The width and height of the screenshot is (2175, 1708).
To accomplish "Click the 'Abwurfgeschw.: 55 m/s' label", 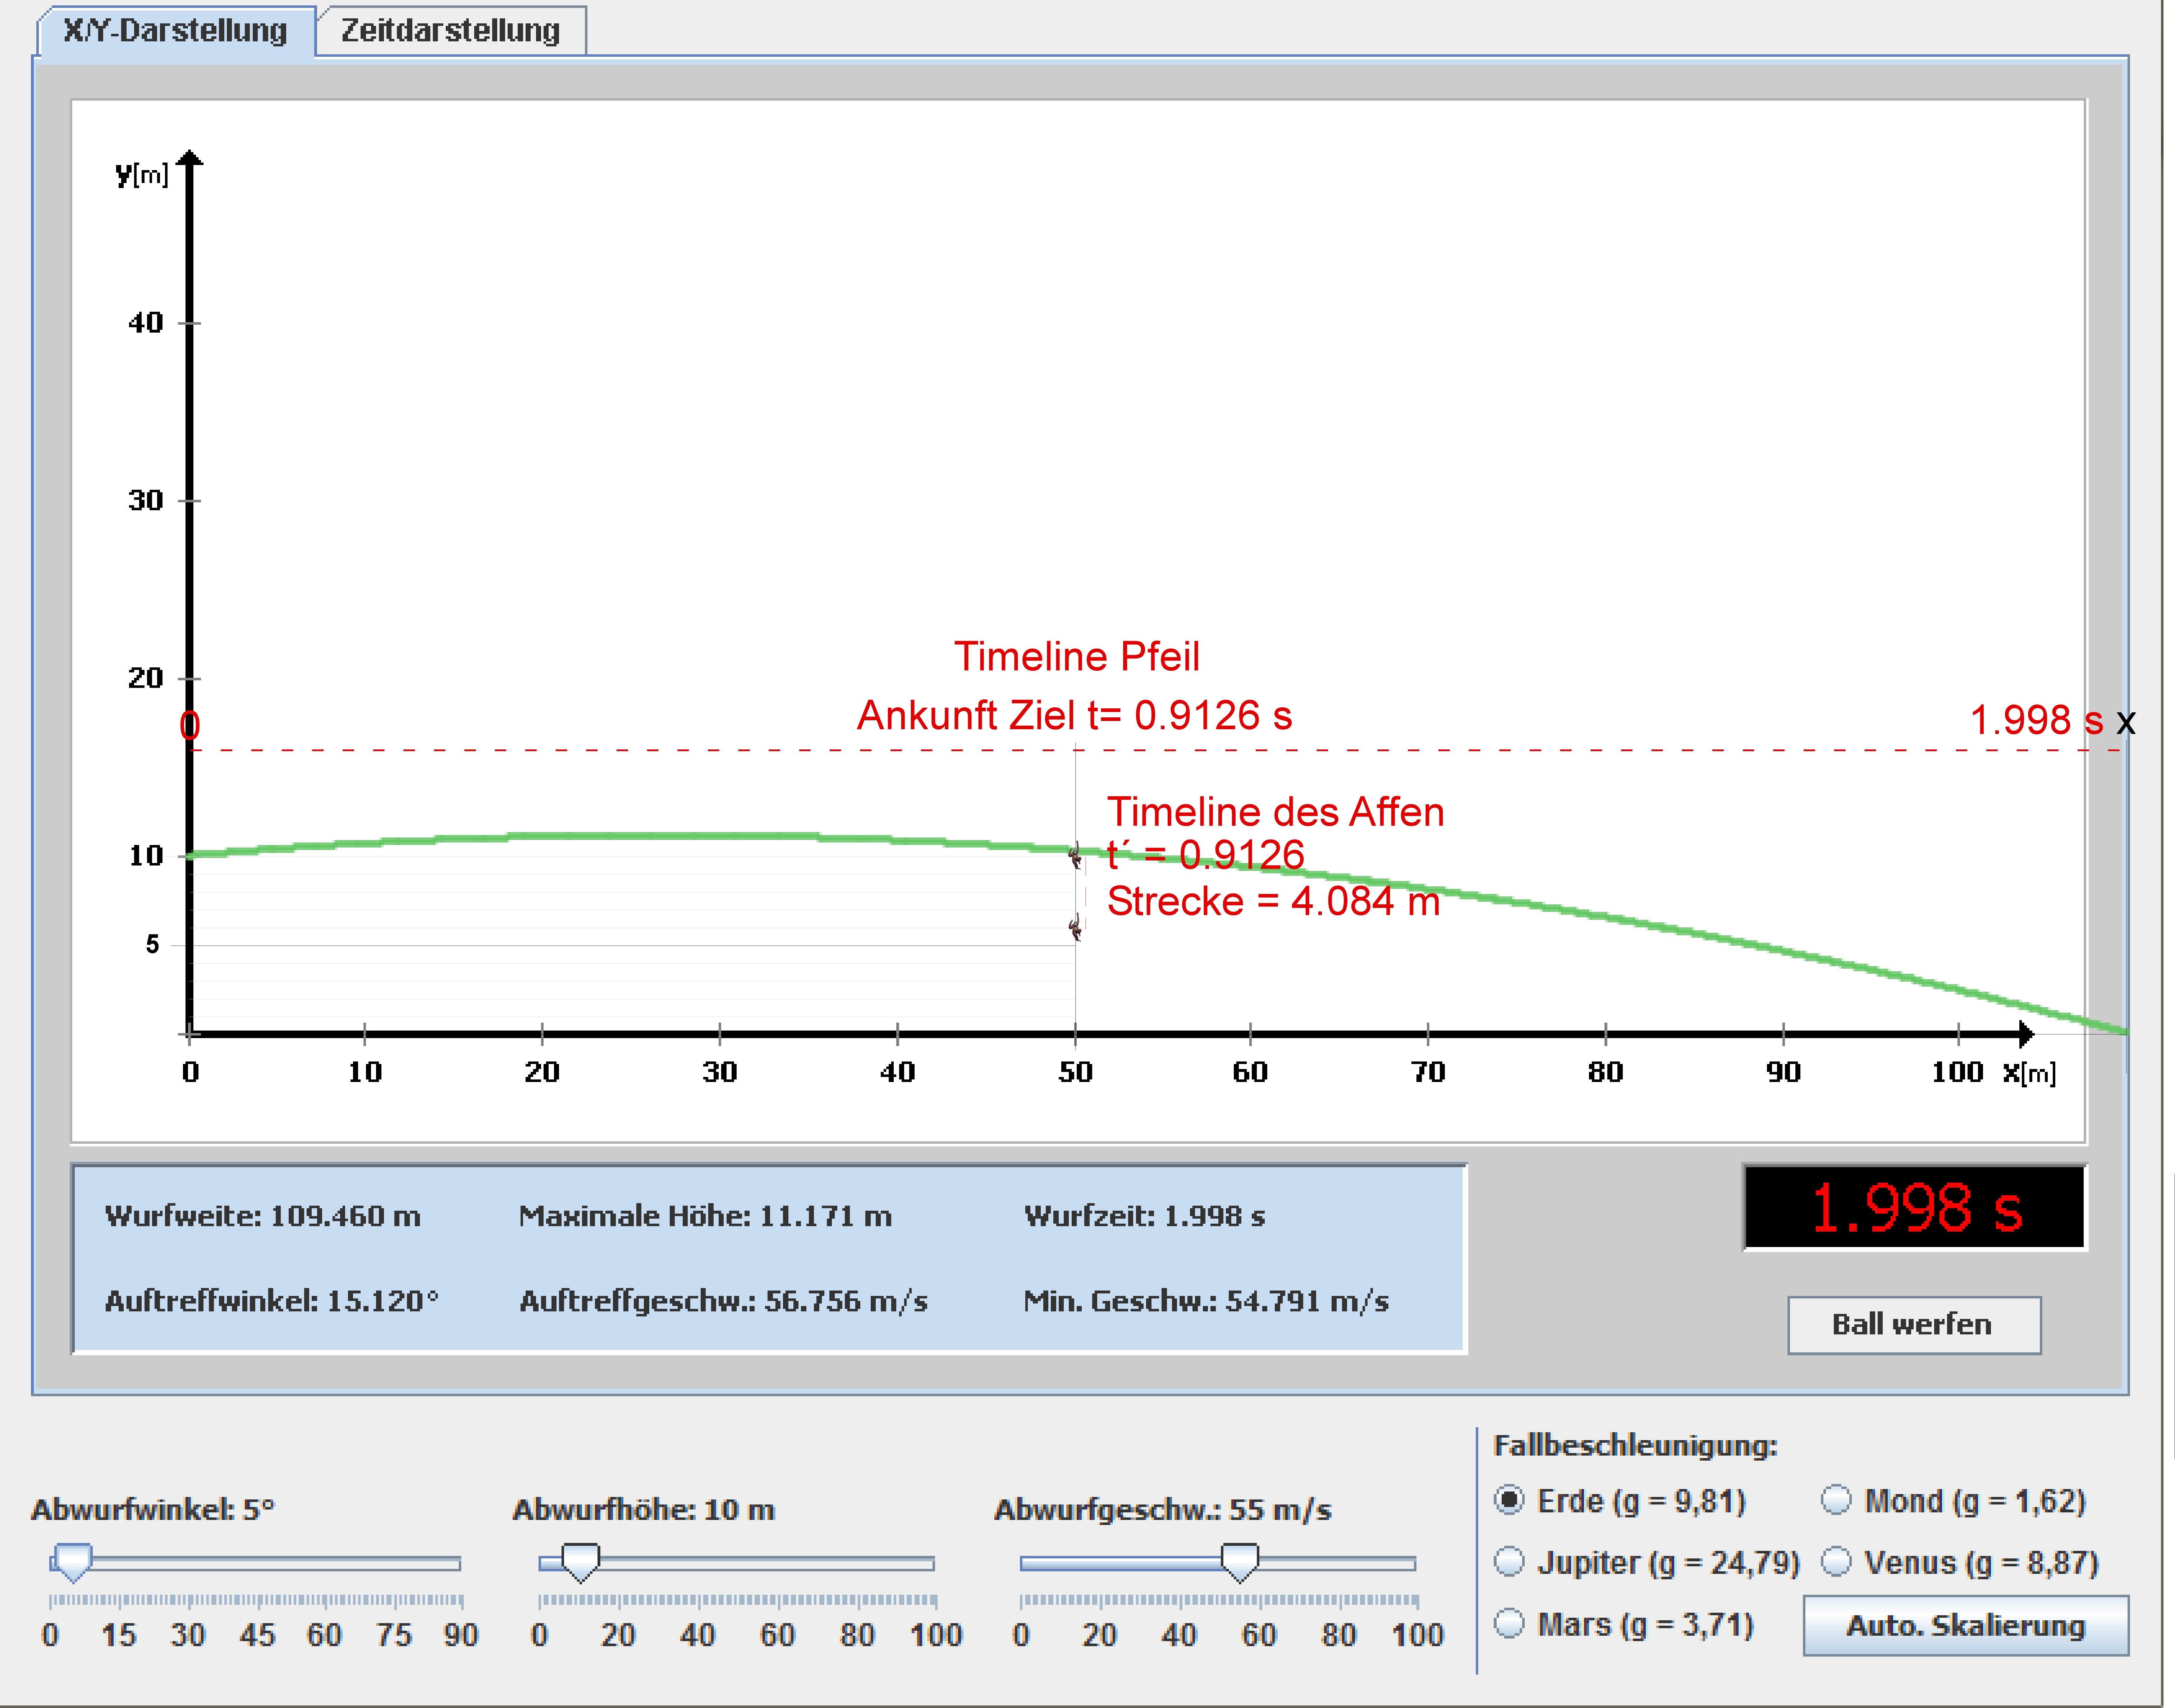I will pos(1163,1510).
